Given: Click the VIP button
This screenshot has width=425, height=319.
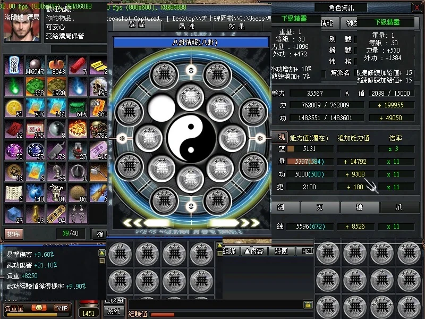Looking at the screenshot, I should pyautogui.click(x=62, y=308).
